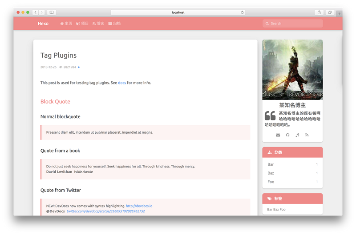Open the Safari share button

pos(319,12)
